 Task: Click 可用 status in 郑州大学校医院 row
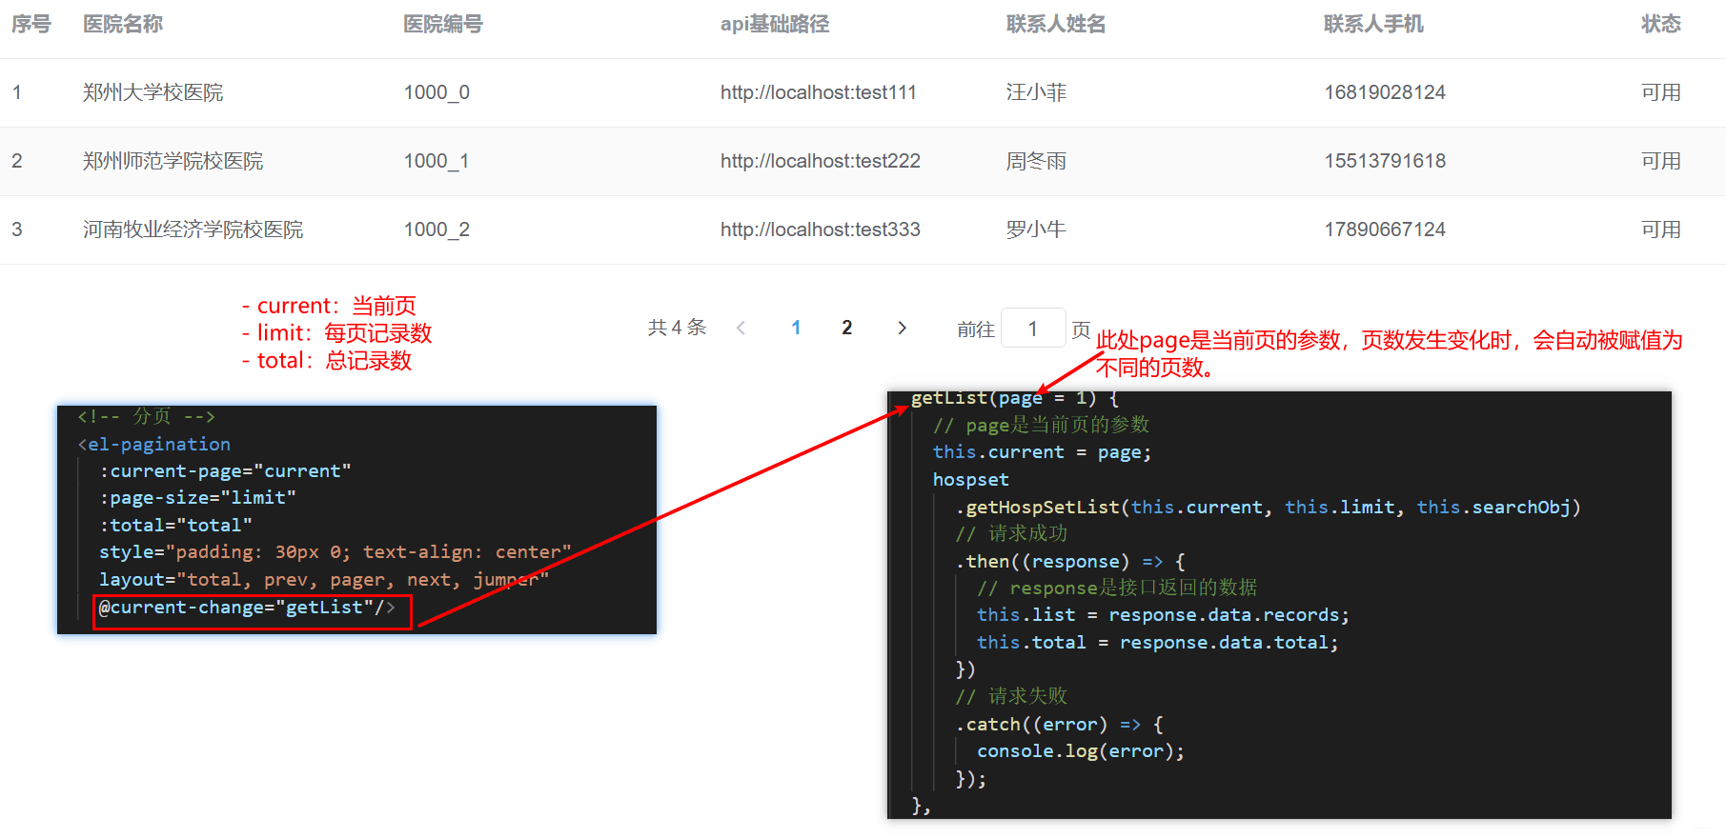tap(1661, 92)
